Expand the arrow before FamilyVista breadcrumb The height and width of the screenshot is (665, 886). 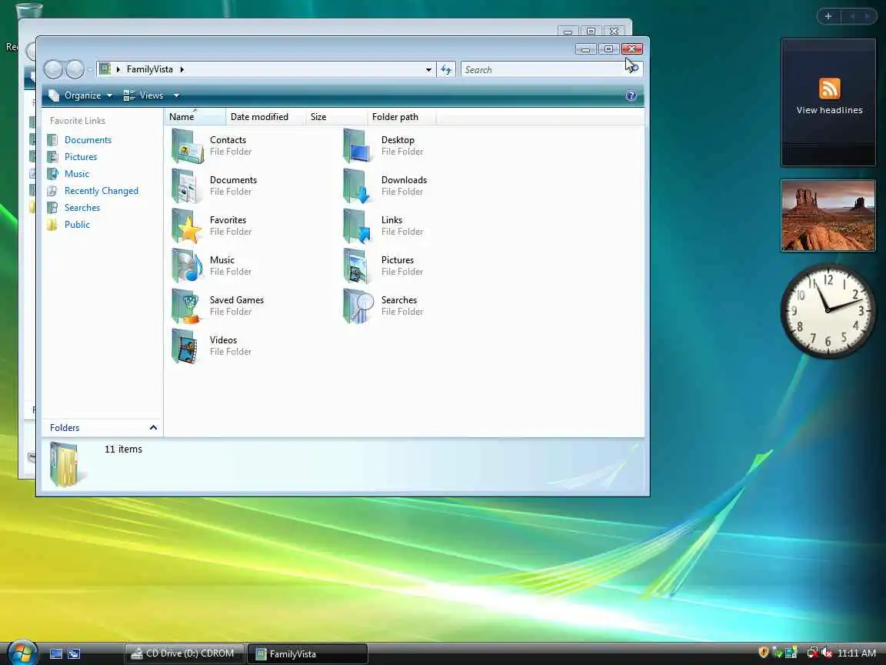pos(118,69)
